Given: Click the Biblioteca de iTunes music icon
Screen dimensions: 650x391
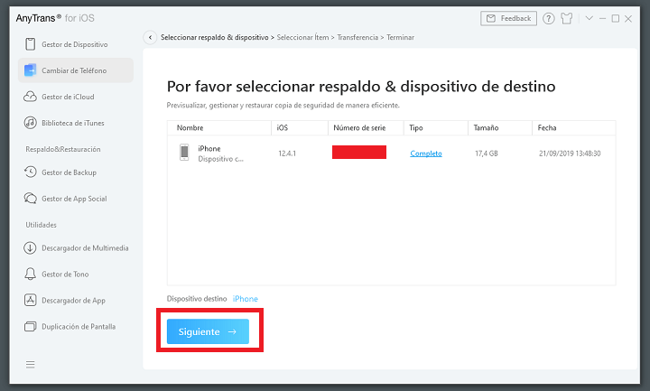Looking at the screenshot, I should click(x=31, y=123).
